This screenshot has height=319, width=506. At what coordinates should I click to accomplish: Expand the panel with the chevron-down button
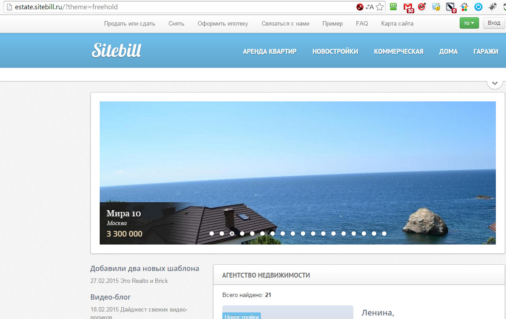[x=495, y=83]
